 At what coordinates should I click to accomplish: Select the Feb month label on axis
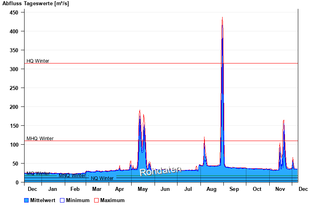tap(75, 189)
